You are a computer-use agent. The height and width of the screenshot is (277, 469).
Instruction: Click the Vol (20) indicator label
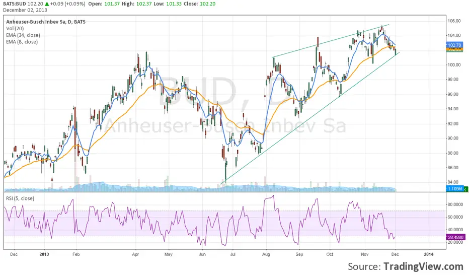coord(15,28)
